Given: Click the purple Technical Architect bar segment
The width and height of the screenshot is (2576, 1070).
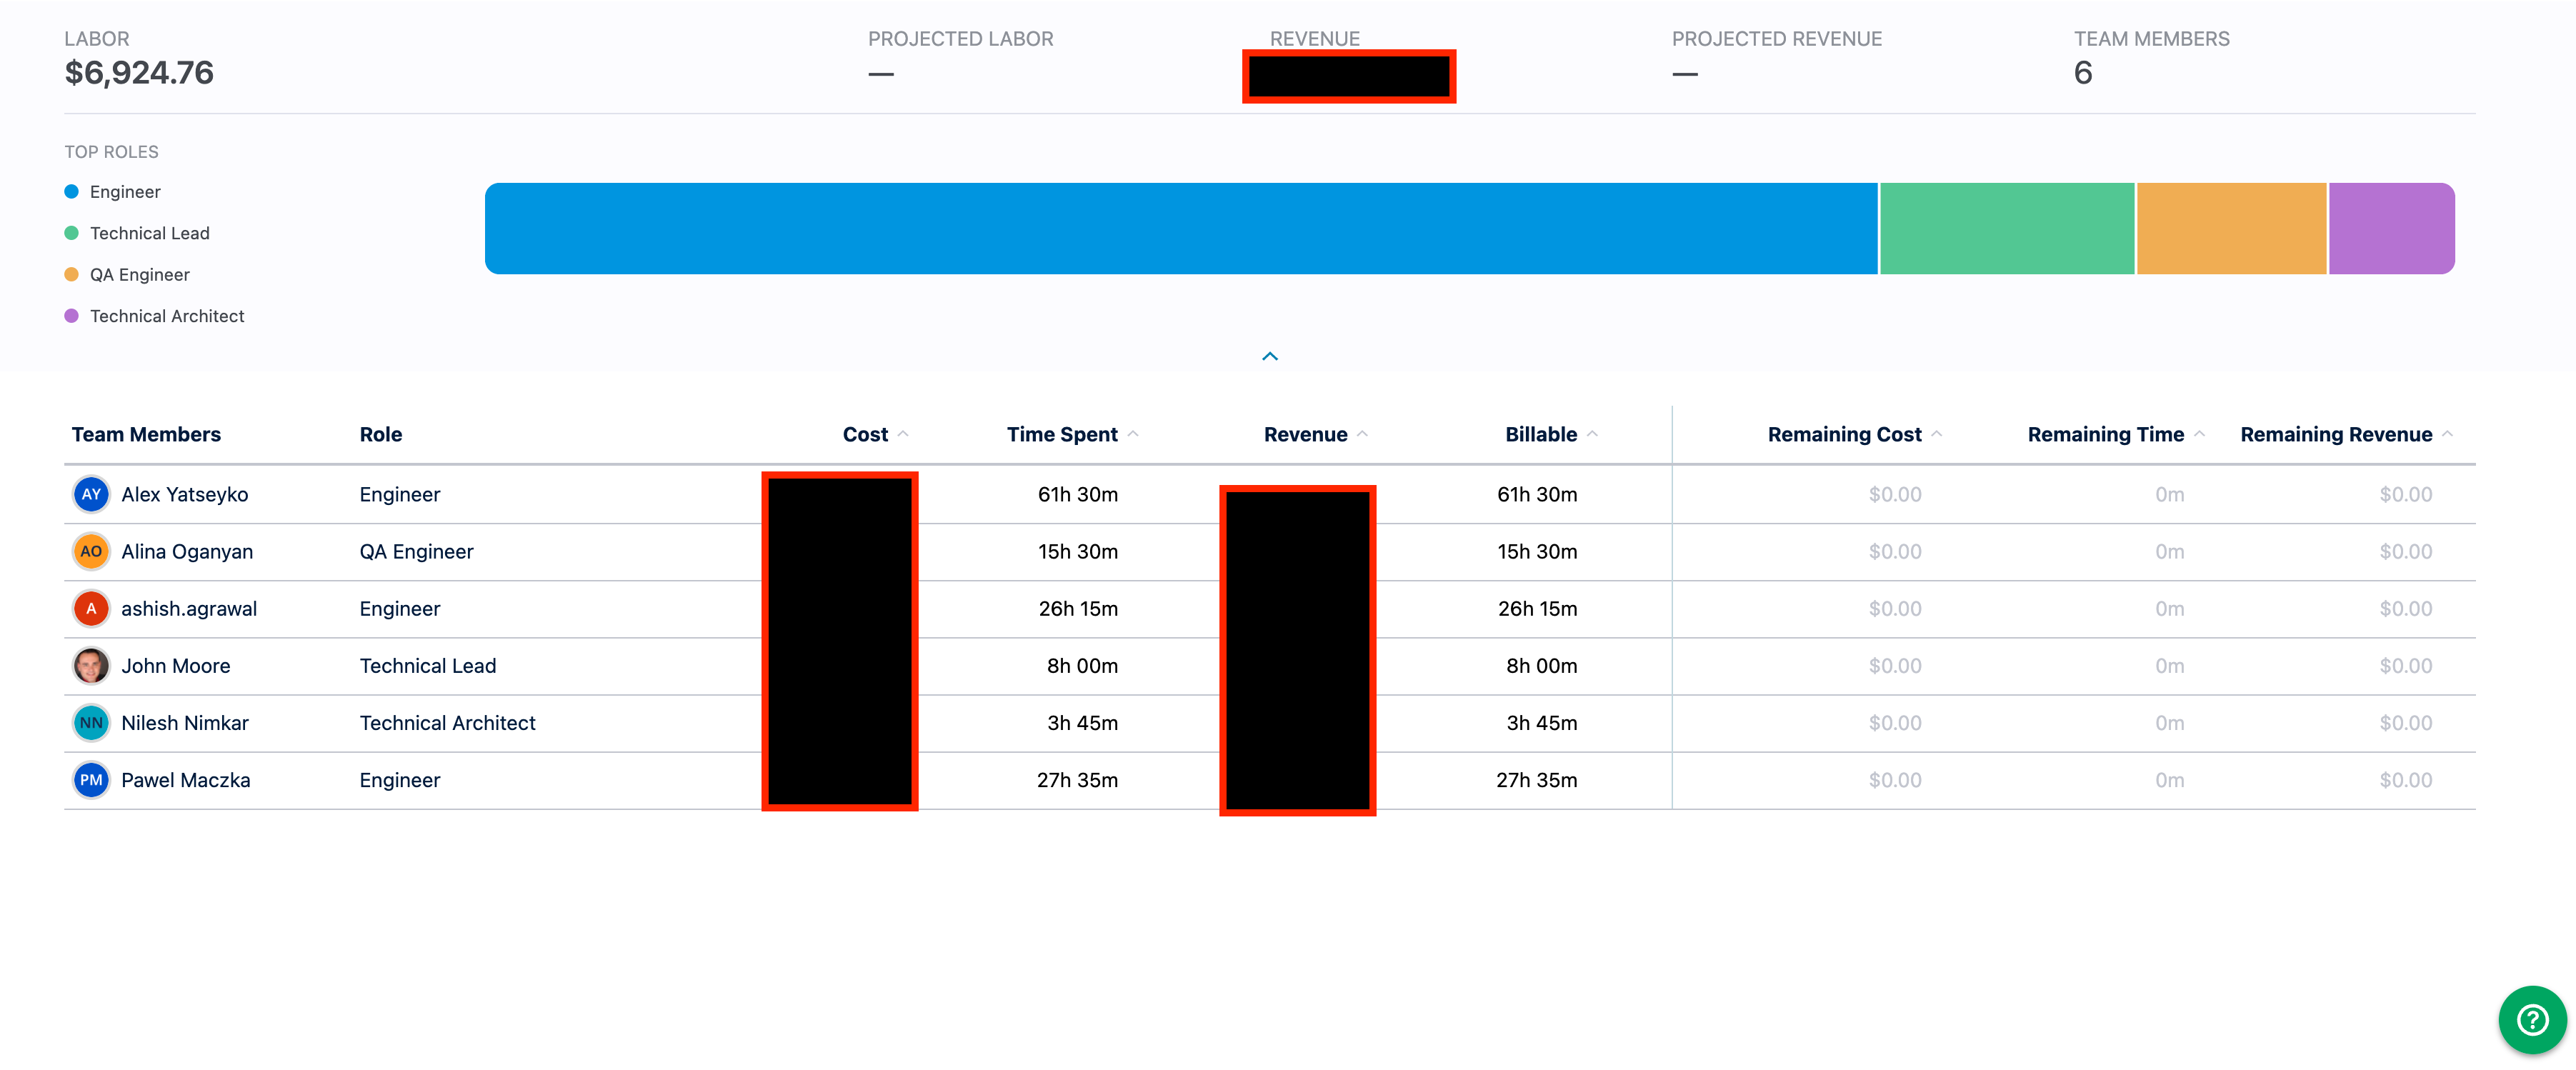Looking at the screenshot, I should pyautogui.click(x=2390, y=228).
